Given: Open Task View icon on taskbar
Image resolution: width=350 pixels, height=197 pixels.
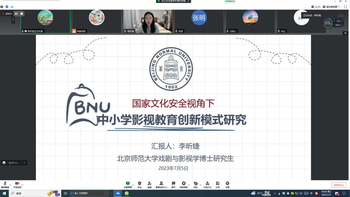Looking at the screenshot, I should (x=65, y=193).
